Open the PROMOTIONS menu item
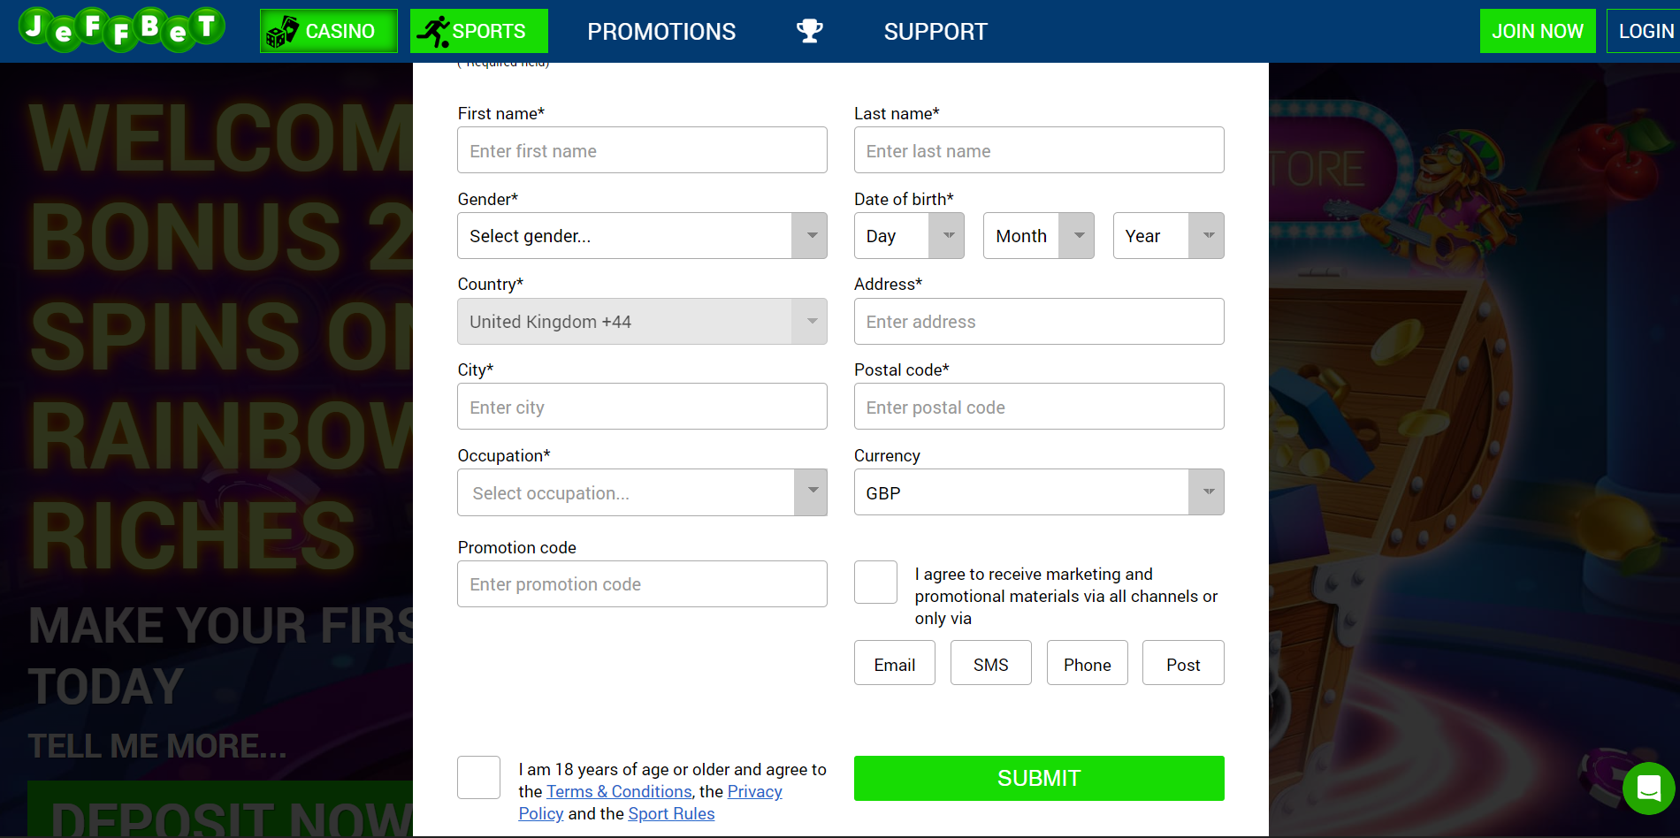 (661, 32)
